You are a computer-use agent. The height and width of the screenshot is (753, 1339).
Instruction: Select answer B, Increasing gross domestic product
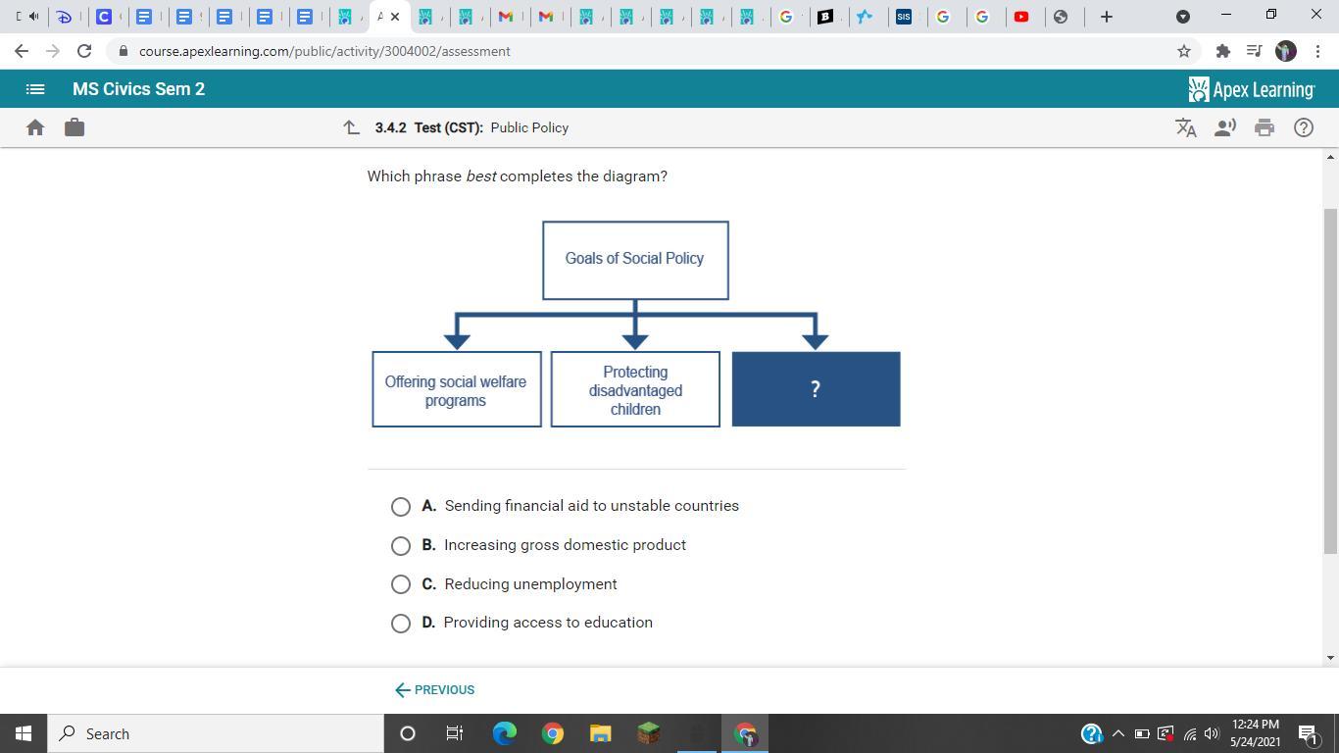click(401, 546)
